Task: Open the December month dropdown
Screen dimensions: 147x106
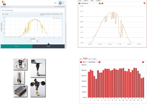Action: tap(93, 62)
